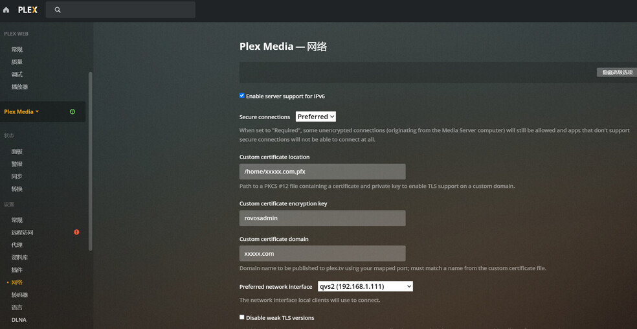Open 常规 under 设置
Image resolution: width=637 pixels, height=329 pixels.
17,220
